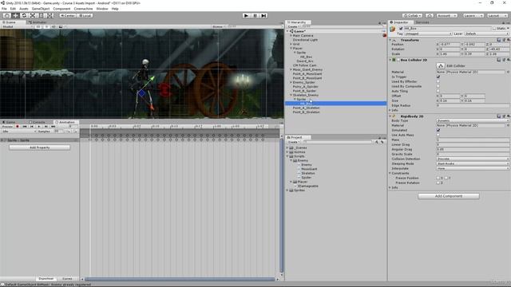Viewport: 511px width, 287px height.
Task: Open the Cinemachine menu
Action: tap(83, 9)
